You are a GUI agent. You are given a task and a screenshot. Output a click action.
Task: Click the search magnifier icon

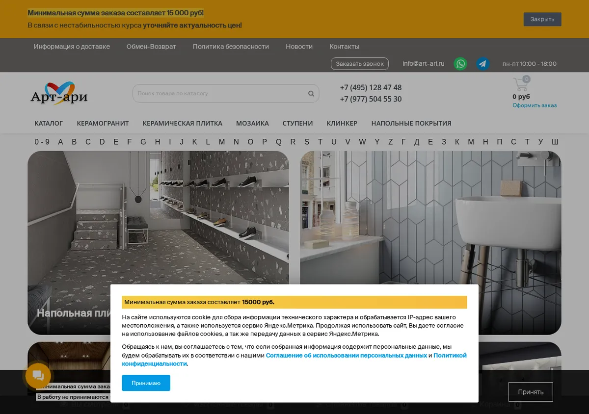tap(311, 93)
